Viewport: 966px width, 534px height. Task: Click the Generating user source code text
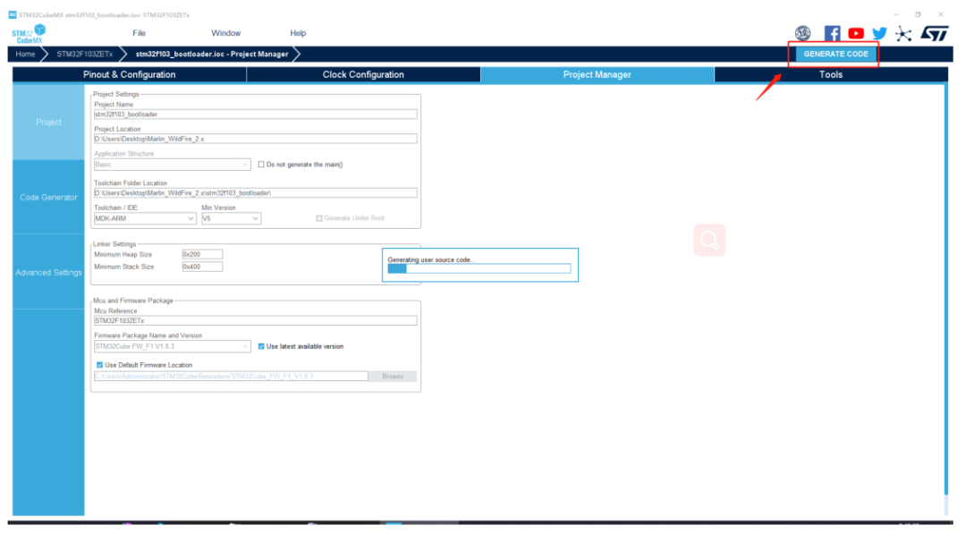(x=430, y=260)
